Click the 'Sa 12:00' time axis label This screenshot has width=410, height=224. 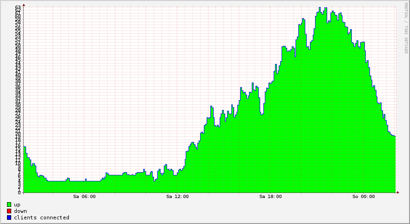point(177,197)
